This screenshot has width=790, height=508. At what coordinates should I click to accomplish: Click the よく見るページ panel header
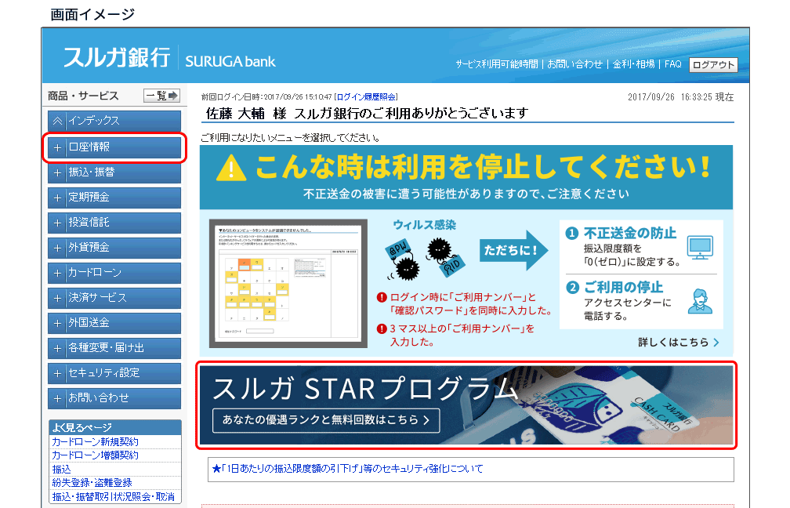tap(115, 427)
